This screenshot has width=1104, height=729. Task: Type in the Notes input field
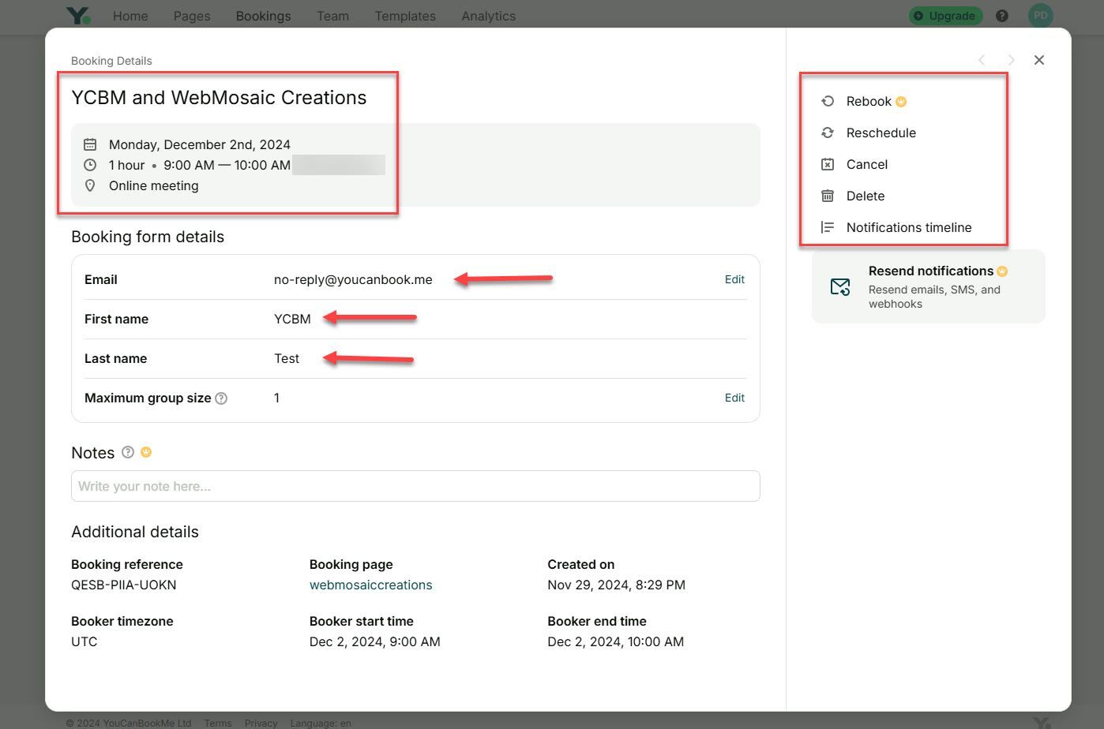coord(415,486)
